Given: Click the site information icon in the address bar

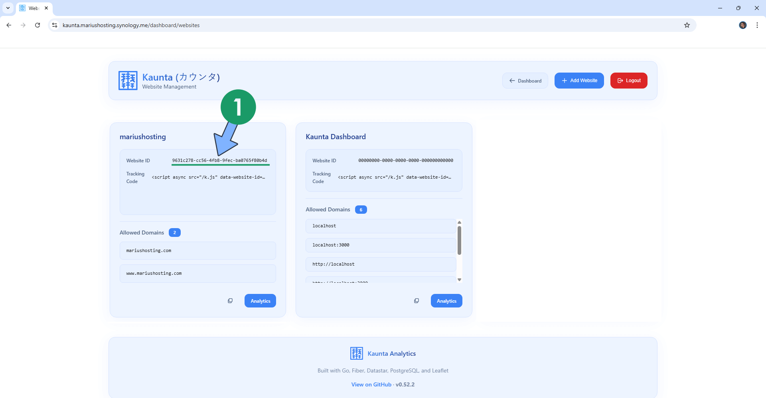Looking at the screenshot, I should [54, 25].
